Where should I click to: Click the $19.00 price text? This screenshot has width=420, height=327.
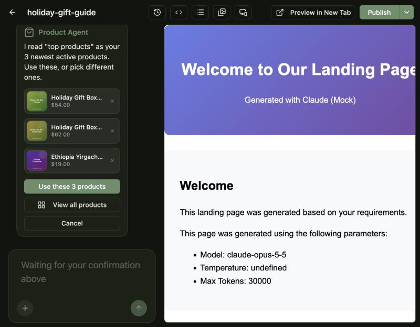point(61,164)
